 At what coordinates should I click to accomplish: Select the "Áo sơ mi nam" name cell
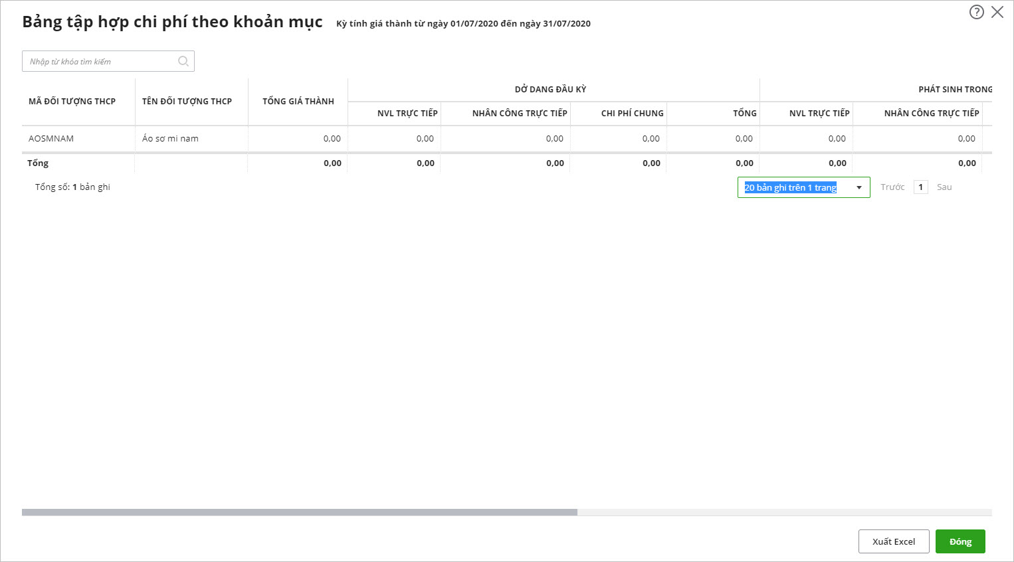191,139
